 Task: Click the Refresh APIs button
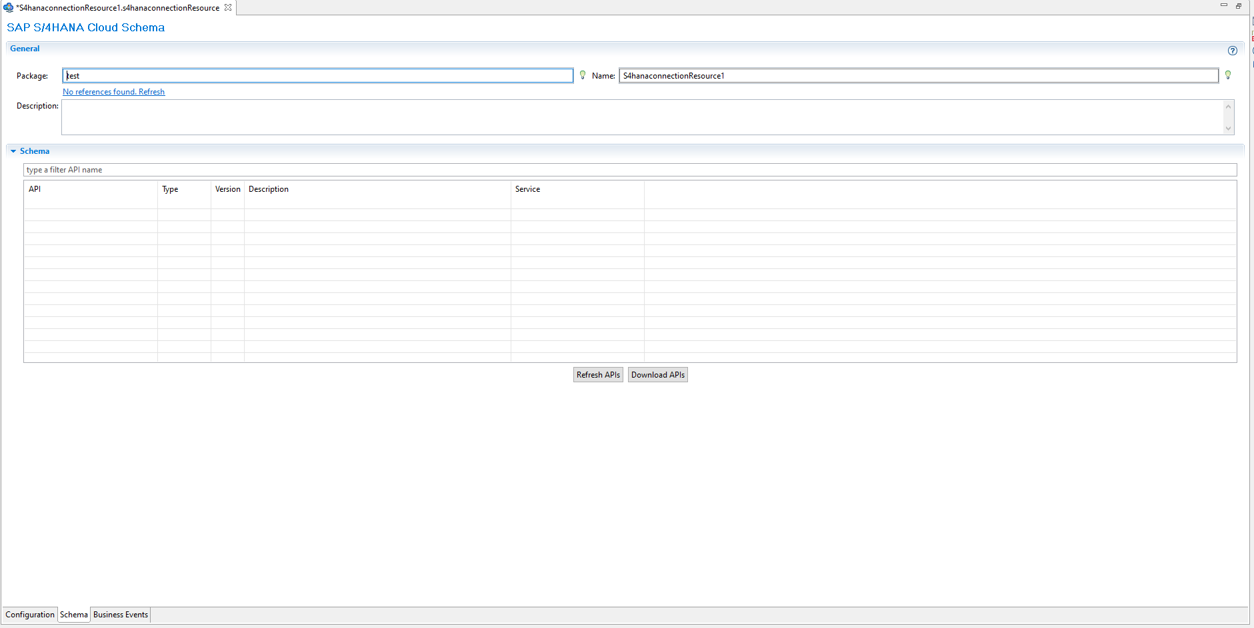598,375
